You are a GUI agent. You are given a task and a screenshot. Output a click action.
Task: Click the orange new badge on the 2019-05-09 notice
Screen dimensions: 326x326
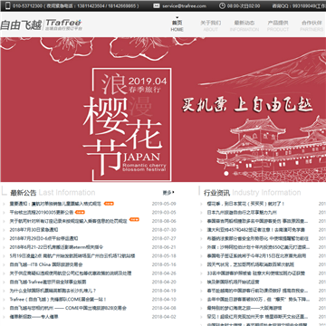click(109, 204)
